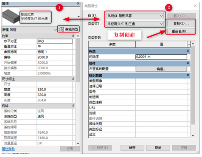Click type parameters scrollbar up arrow
The width and height of the screenshot is (202, 157).
point(193,44)
